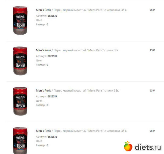Click the 93 ₽ price of third item
Image resolution: width=164 pixels, height=154 pixels.
tap(152, 91)
